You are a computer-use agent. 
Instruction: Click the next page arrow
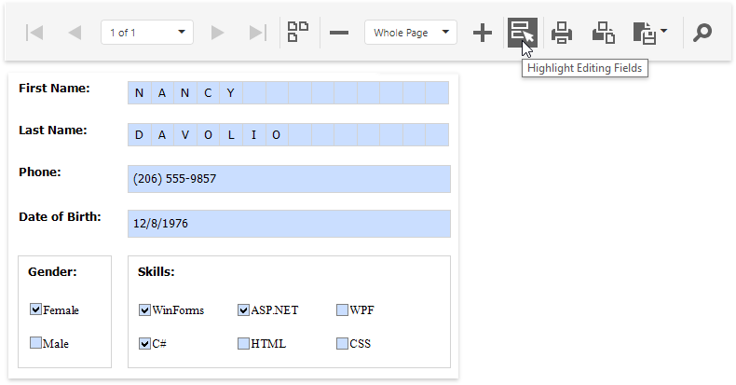click(217, 33)
